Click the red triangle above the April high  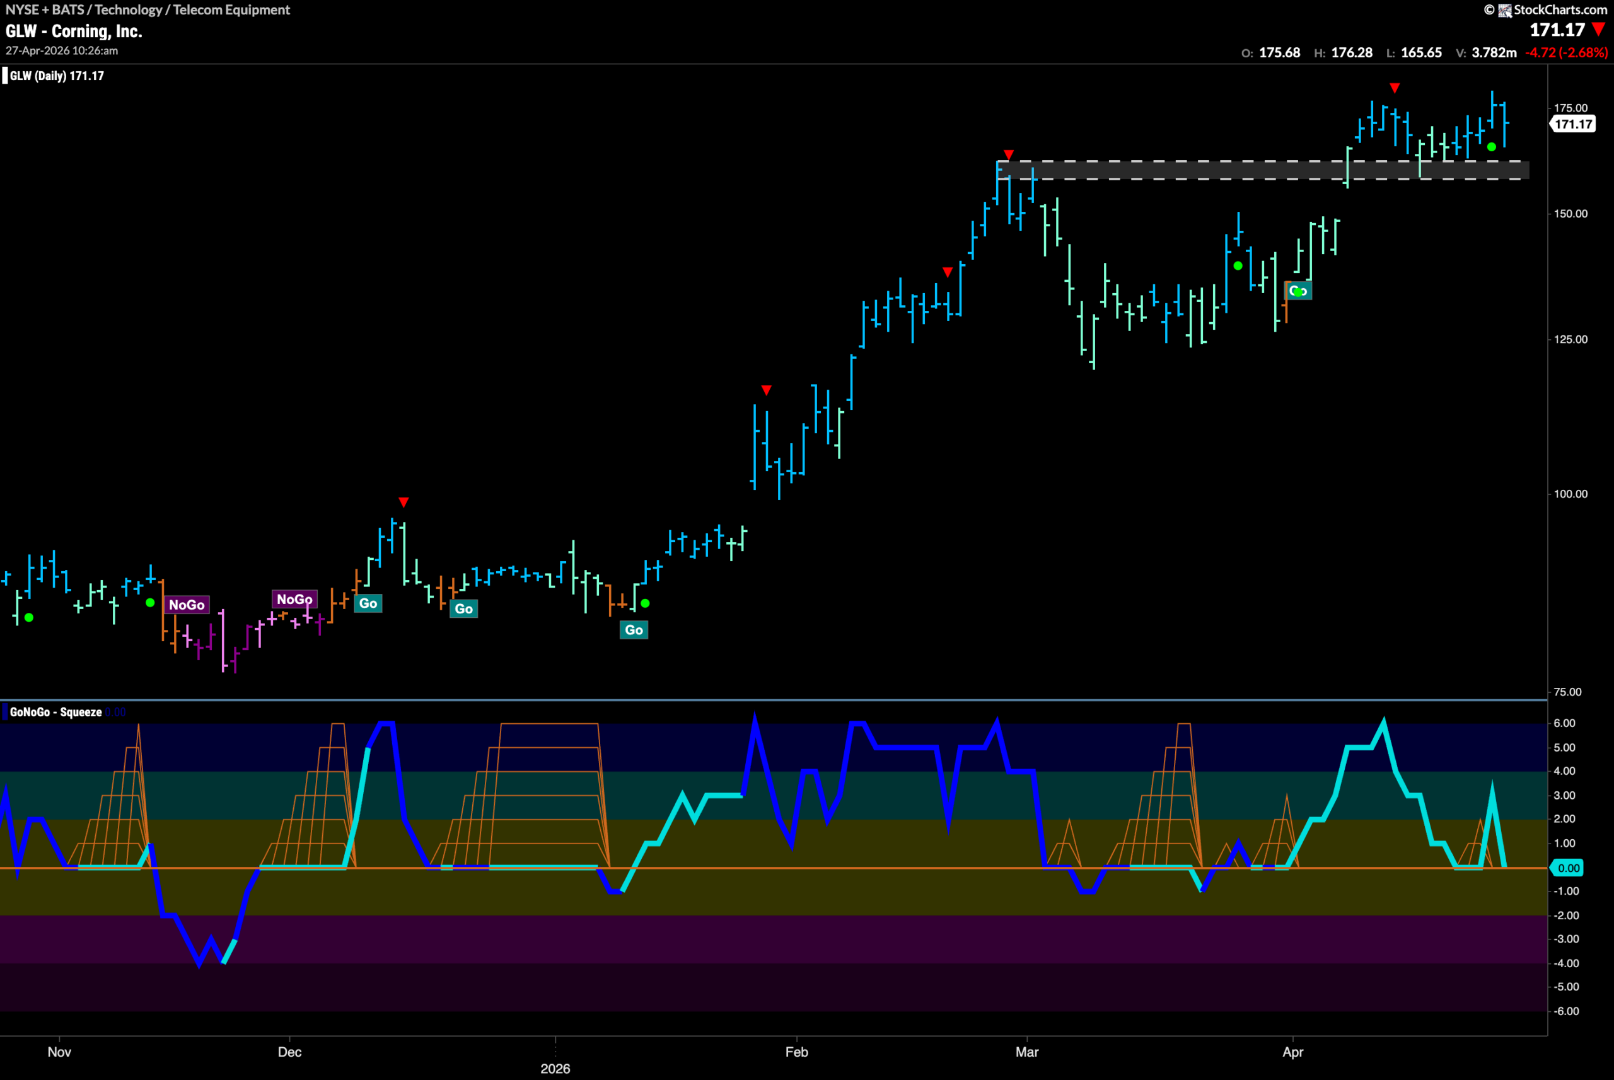(x=1395, y=88)
